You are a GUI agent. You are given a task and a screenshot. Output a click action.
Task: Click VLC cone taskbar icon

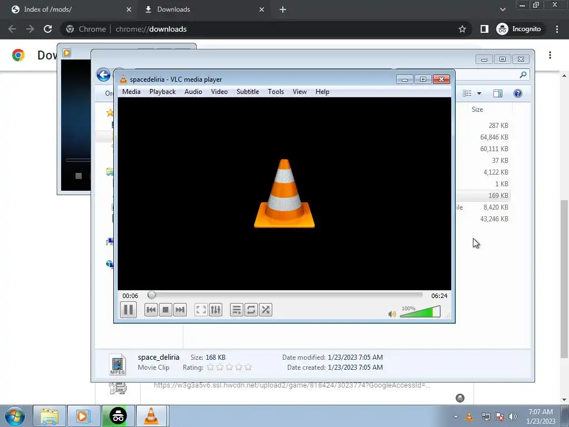pyautogui.click(x=151, y=416)
